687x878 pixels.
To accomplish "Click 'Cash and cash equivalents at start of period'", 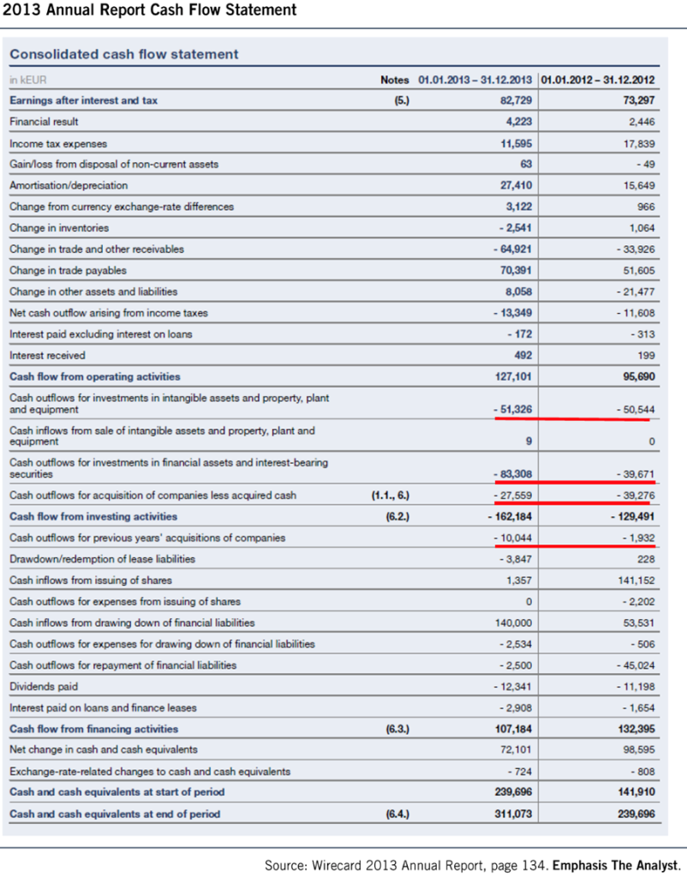I will tap(116, 793).
